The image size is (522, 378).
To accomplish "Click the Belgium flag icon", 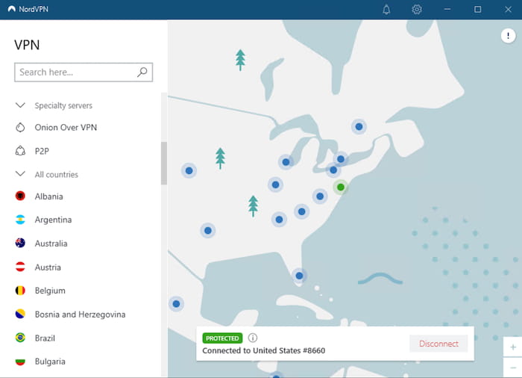I will click(20, 291).
